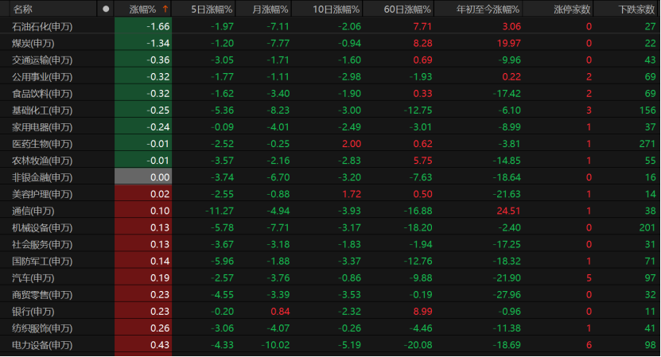Sort by the 60日涨幅% column header

pos(407,10)
